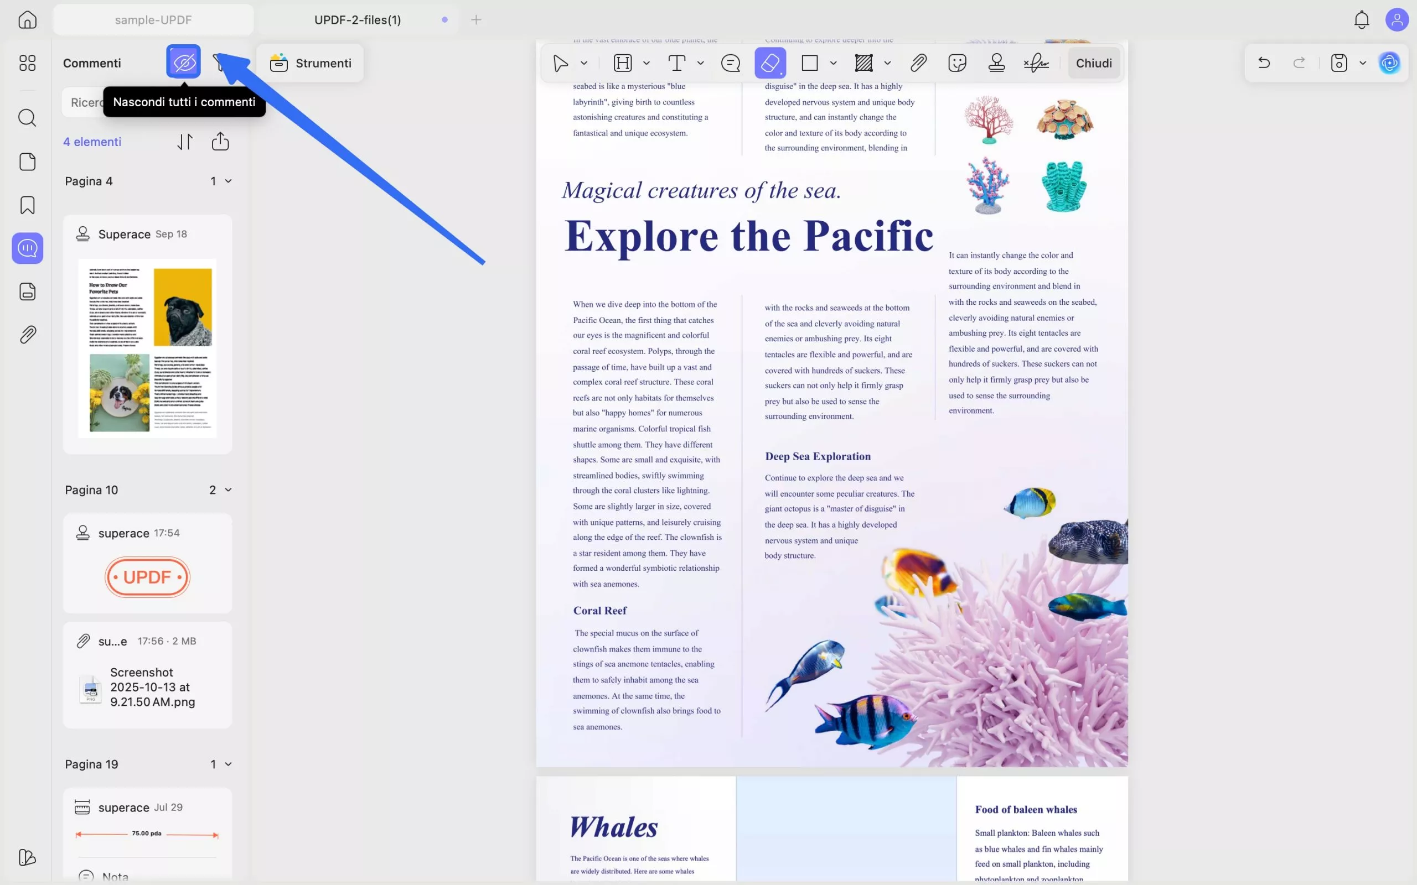The image size is (1417, 885).
Task: Open the Text tool dropdown arrow
Action: 700,63
